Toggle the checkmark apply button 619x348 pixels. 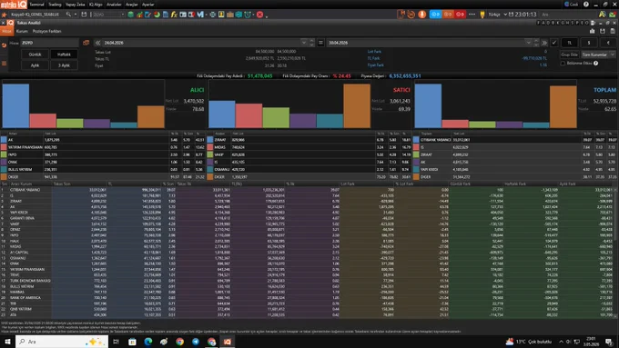click(x=553, y=43)
